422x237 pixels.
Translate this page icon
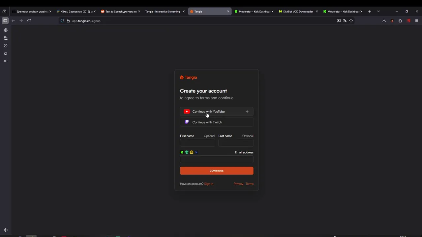(x=345, y=20)
